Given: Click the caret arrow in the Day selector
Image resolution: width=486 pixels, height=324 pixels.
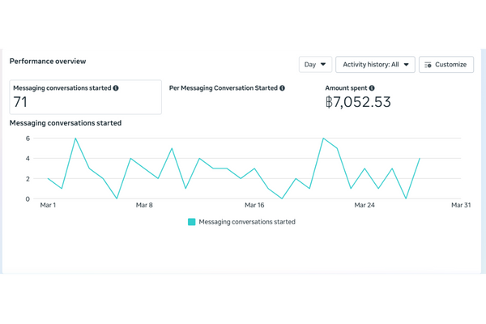Looking at the screenshot, I should click(x=324, y=64).
